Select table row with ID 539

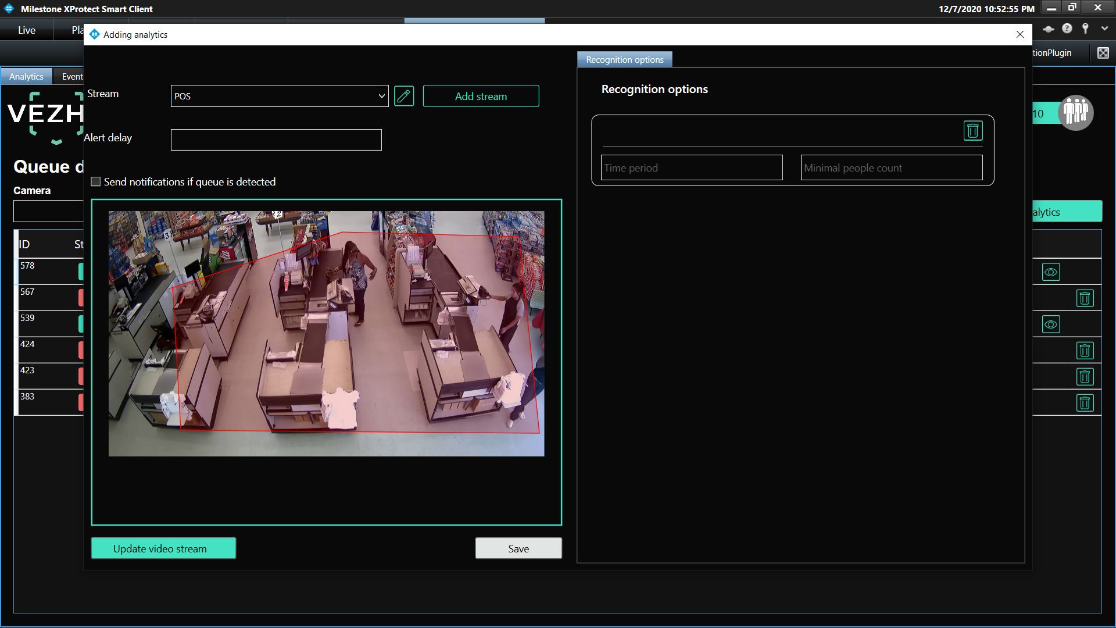click(49, 324)
